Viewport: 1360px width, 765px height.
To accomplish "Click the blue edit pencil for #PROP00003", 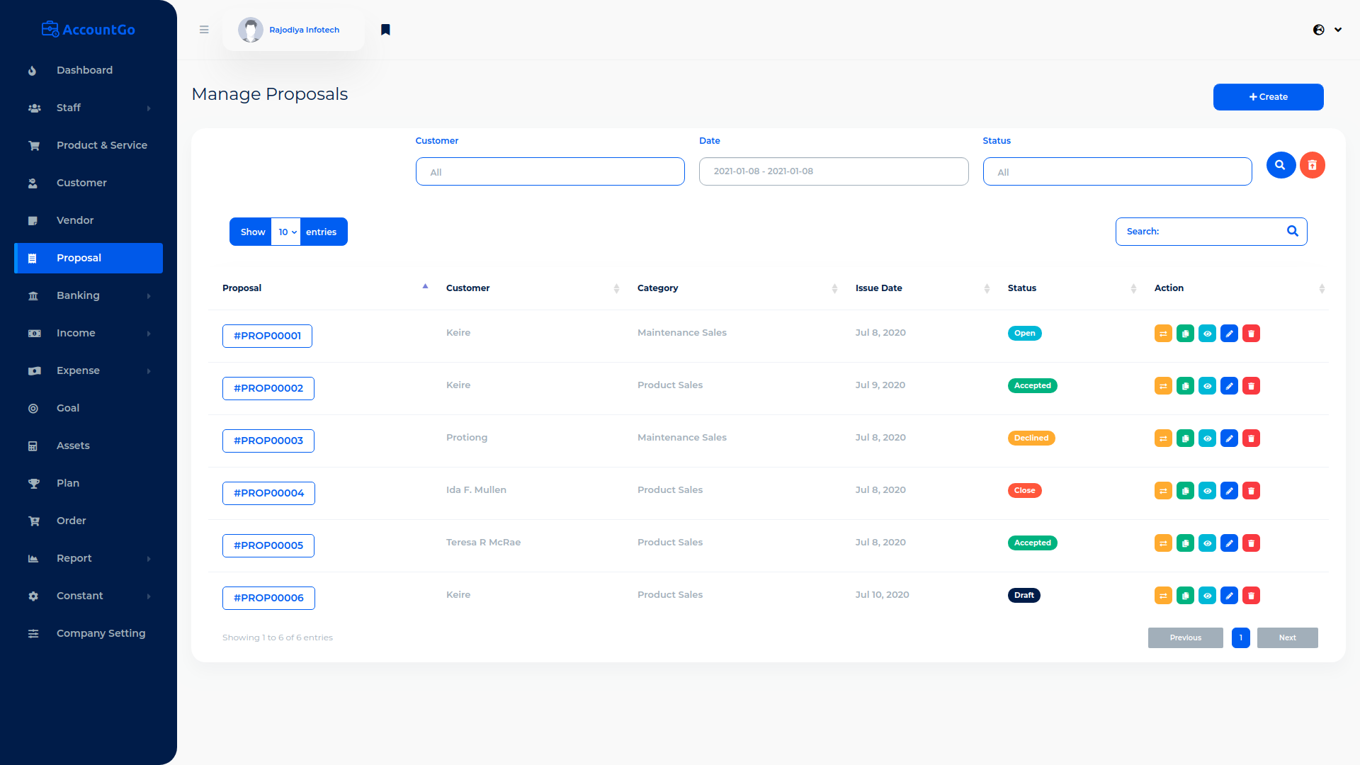I will [1229, 438].
